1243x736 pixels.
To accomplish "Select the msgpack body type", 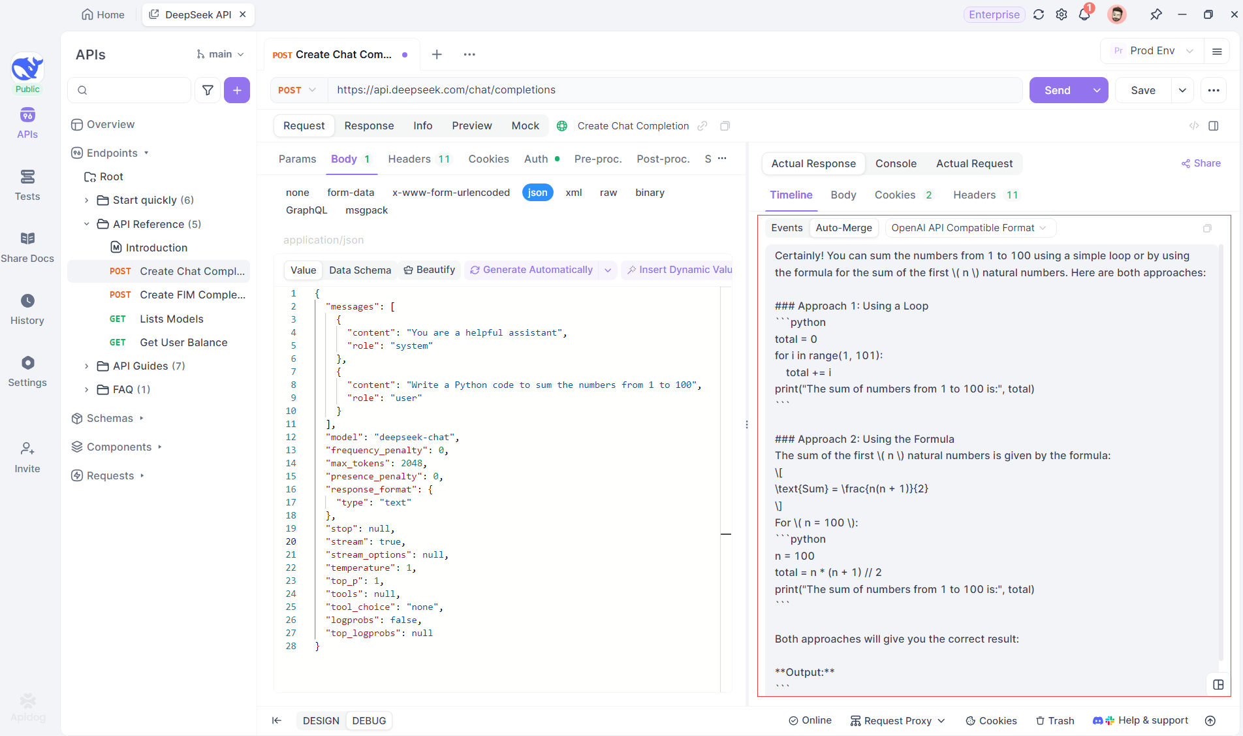I will 367,210.
